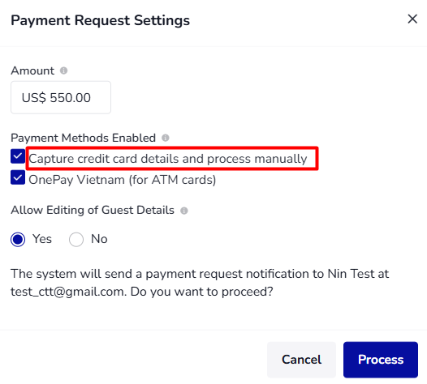Image resolution: width=427 pixels, height=384 pixels.
Task: Click the notification message mentioning test_ctt@gmail.com
Action: (200, 283)
